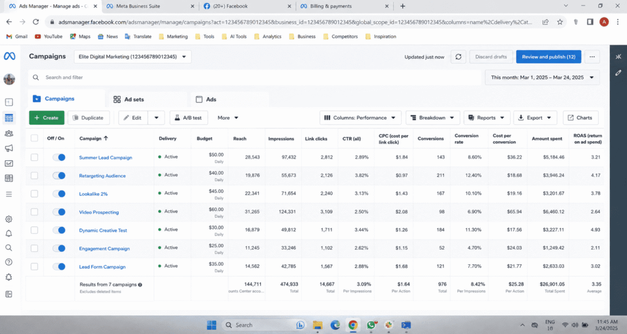Screen dimensions: 627x334
Task: Open the More dropdown menu
Action: pos(228,118)
